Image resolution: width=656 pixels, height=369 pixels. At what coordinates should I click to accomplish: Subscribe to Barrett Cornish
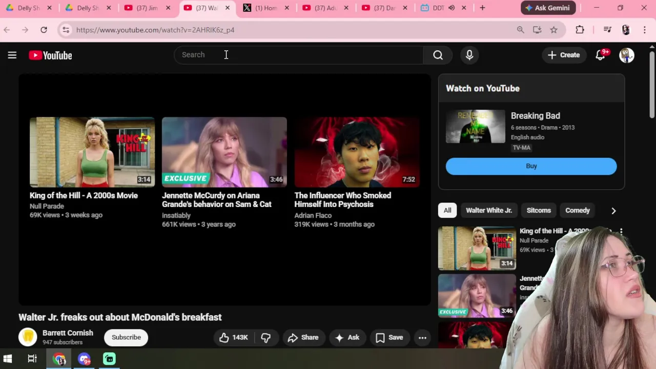click(126, 337)
